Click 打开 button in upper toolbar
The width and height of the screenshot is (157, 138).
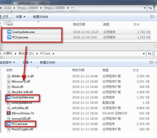(x=5, y=17)
